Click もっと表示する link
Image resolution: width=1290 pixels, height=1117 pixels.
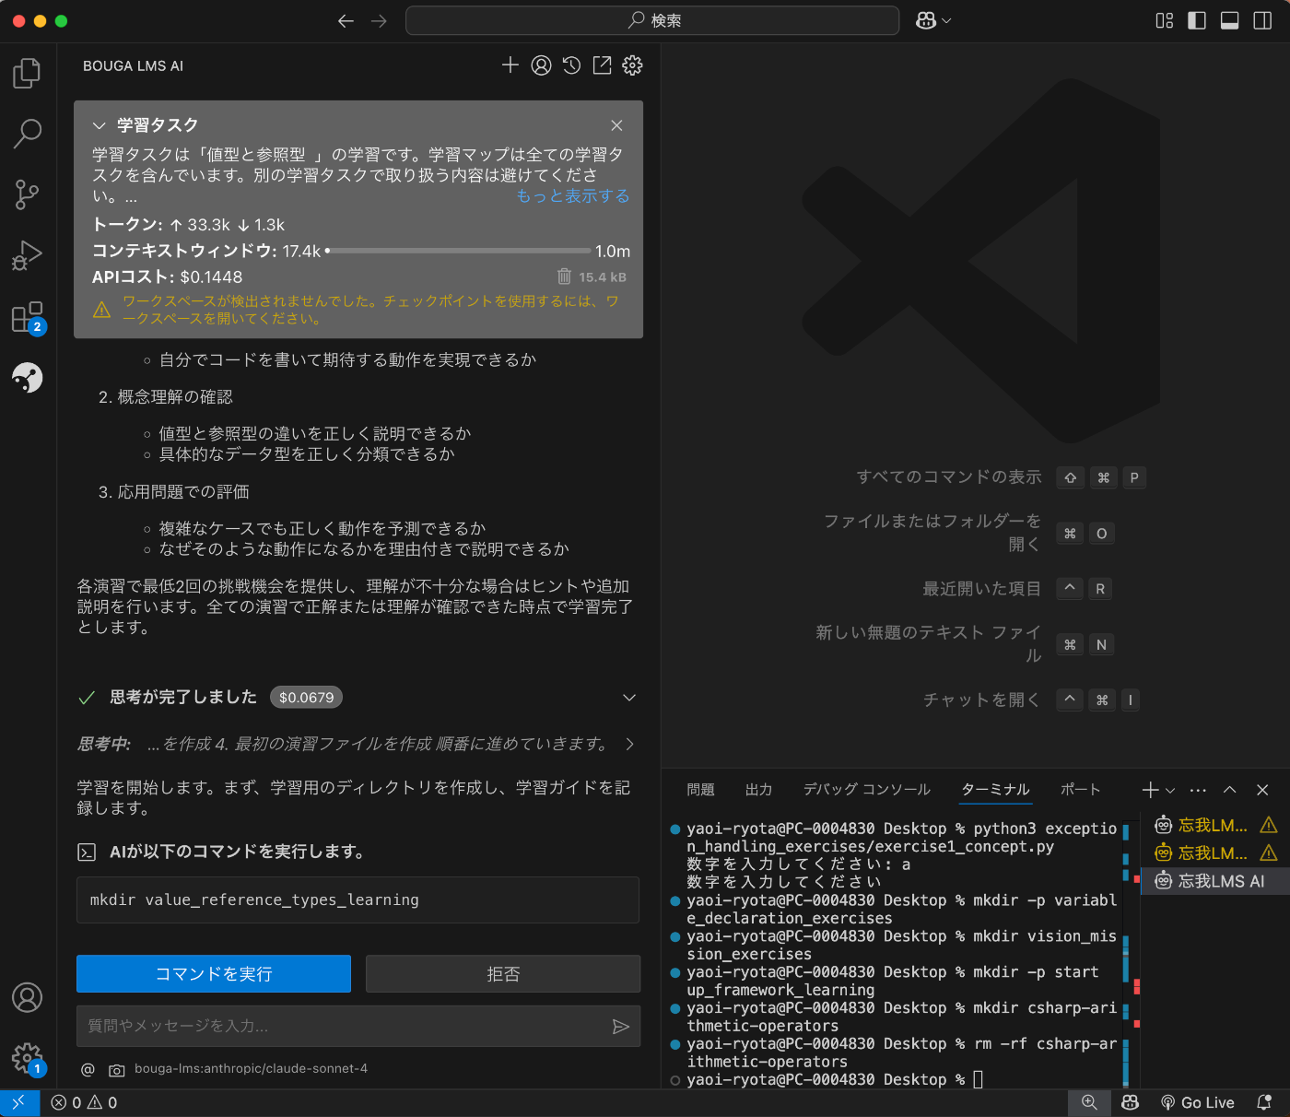tap(573, 196)
